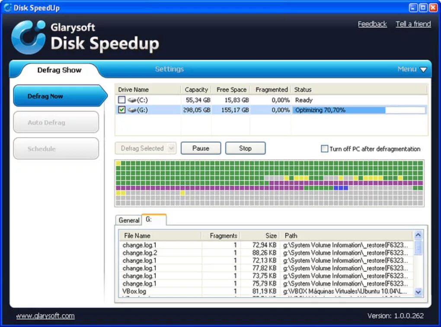Viewport: 441px width, 327px height.
Task: Click the C: drive disk icon
Action: (x=131, y=100)
